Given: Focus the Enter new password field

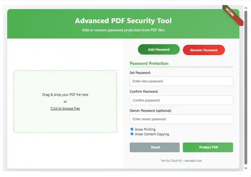Looking at the screenshot, I should click(181, 81).
